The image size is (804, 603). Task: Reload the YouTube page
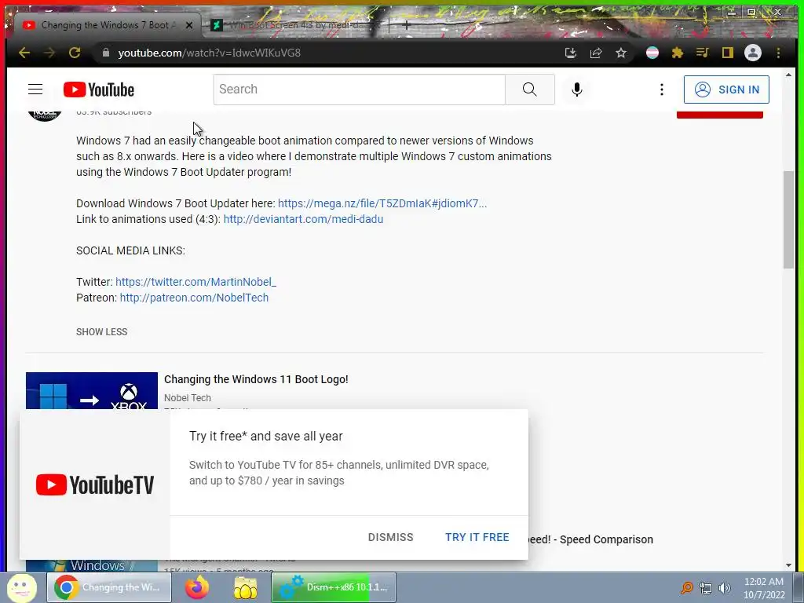[x=75, y=53]
